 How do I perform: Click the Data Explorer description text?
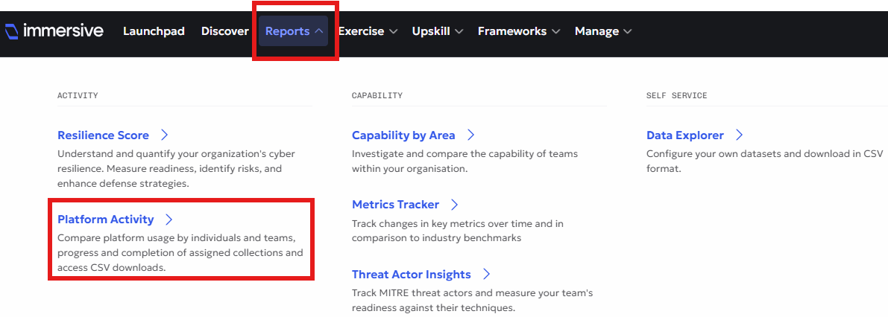click(766, 161)
